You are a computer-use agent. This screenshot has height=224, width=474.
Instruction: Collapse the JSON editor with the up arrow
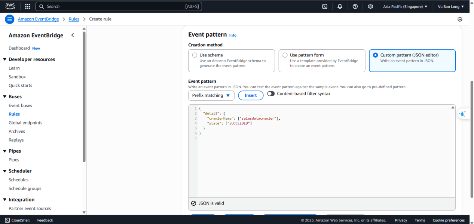[453, 108]
